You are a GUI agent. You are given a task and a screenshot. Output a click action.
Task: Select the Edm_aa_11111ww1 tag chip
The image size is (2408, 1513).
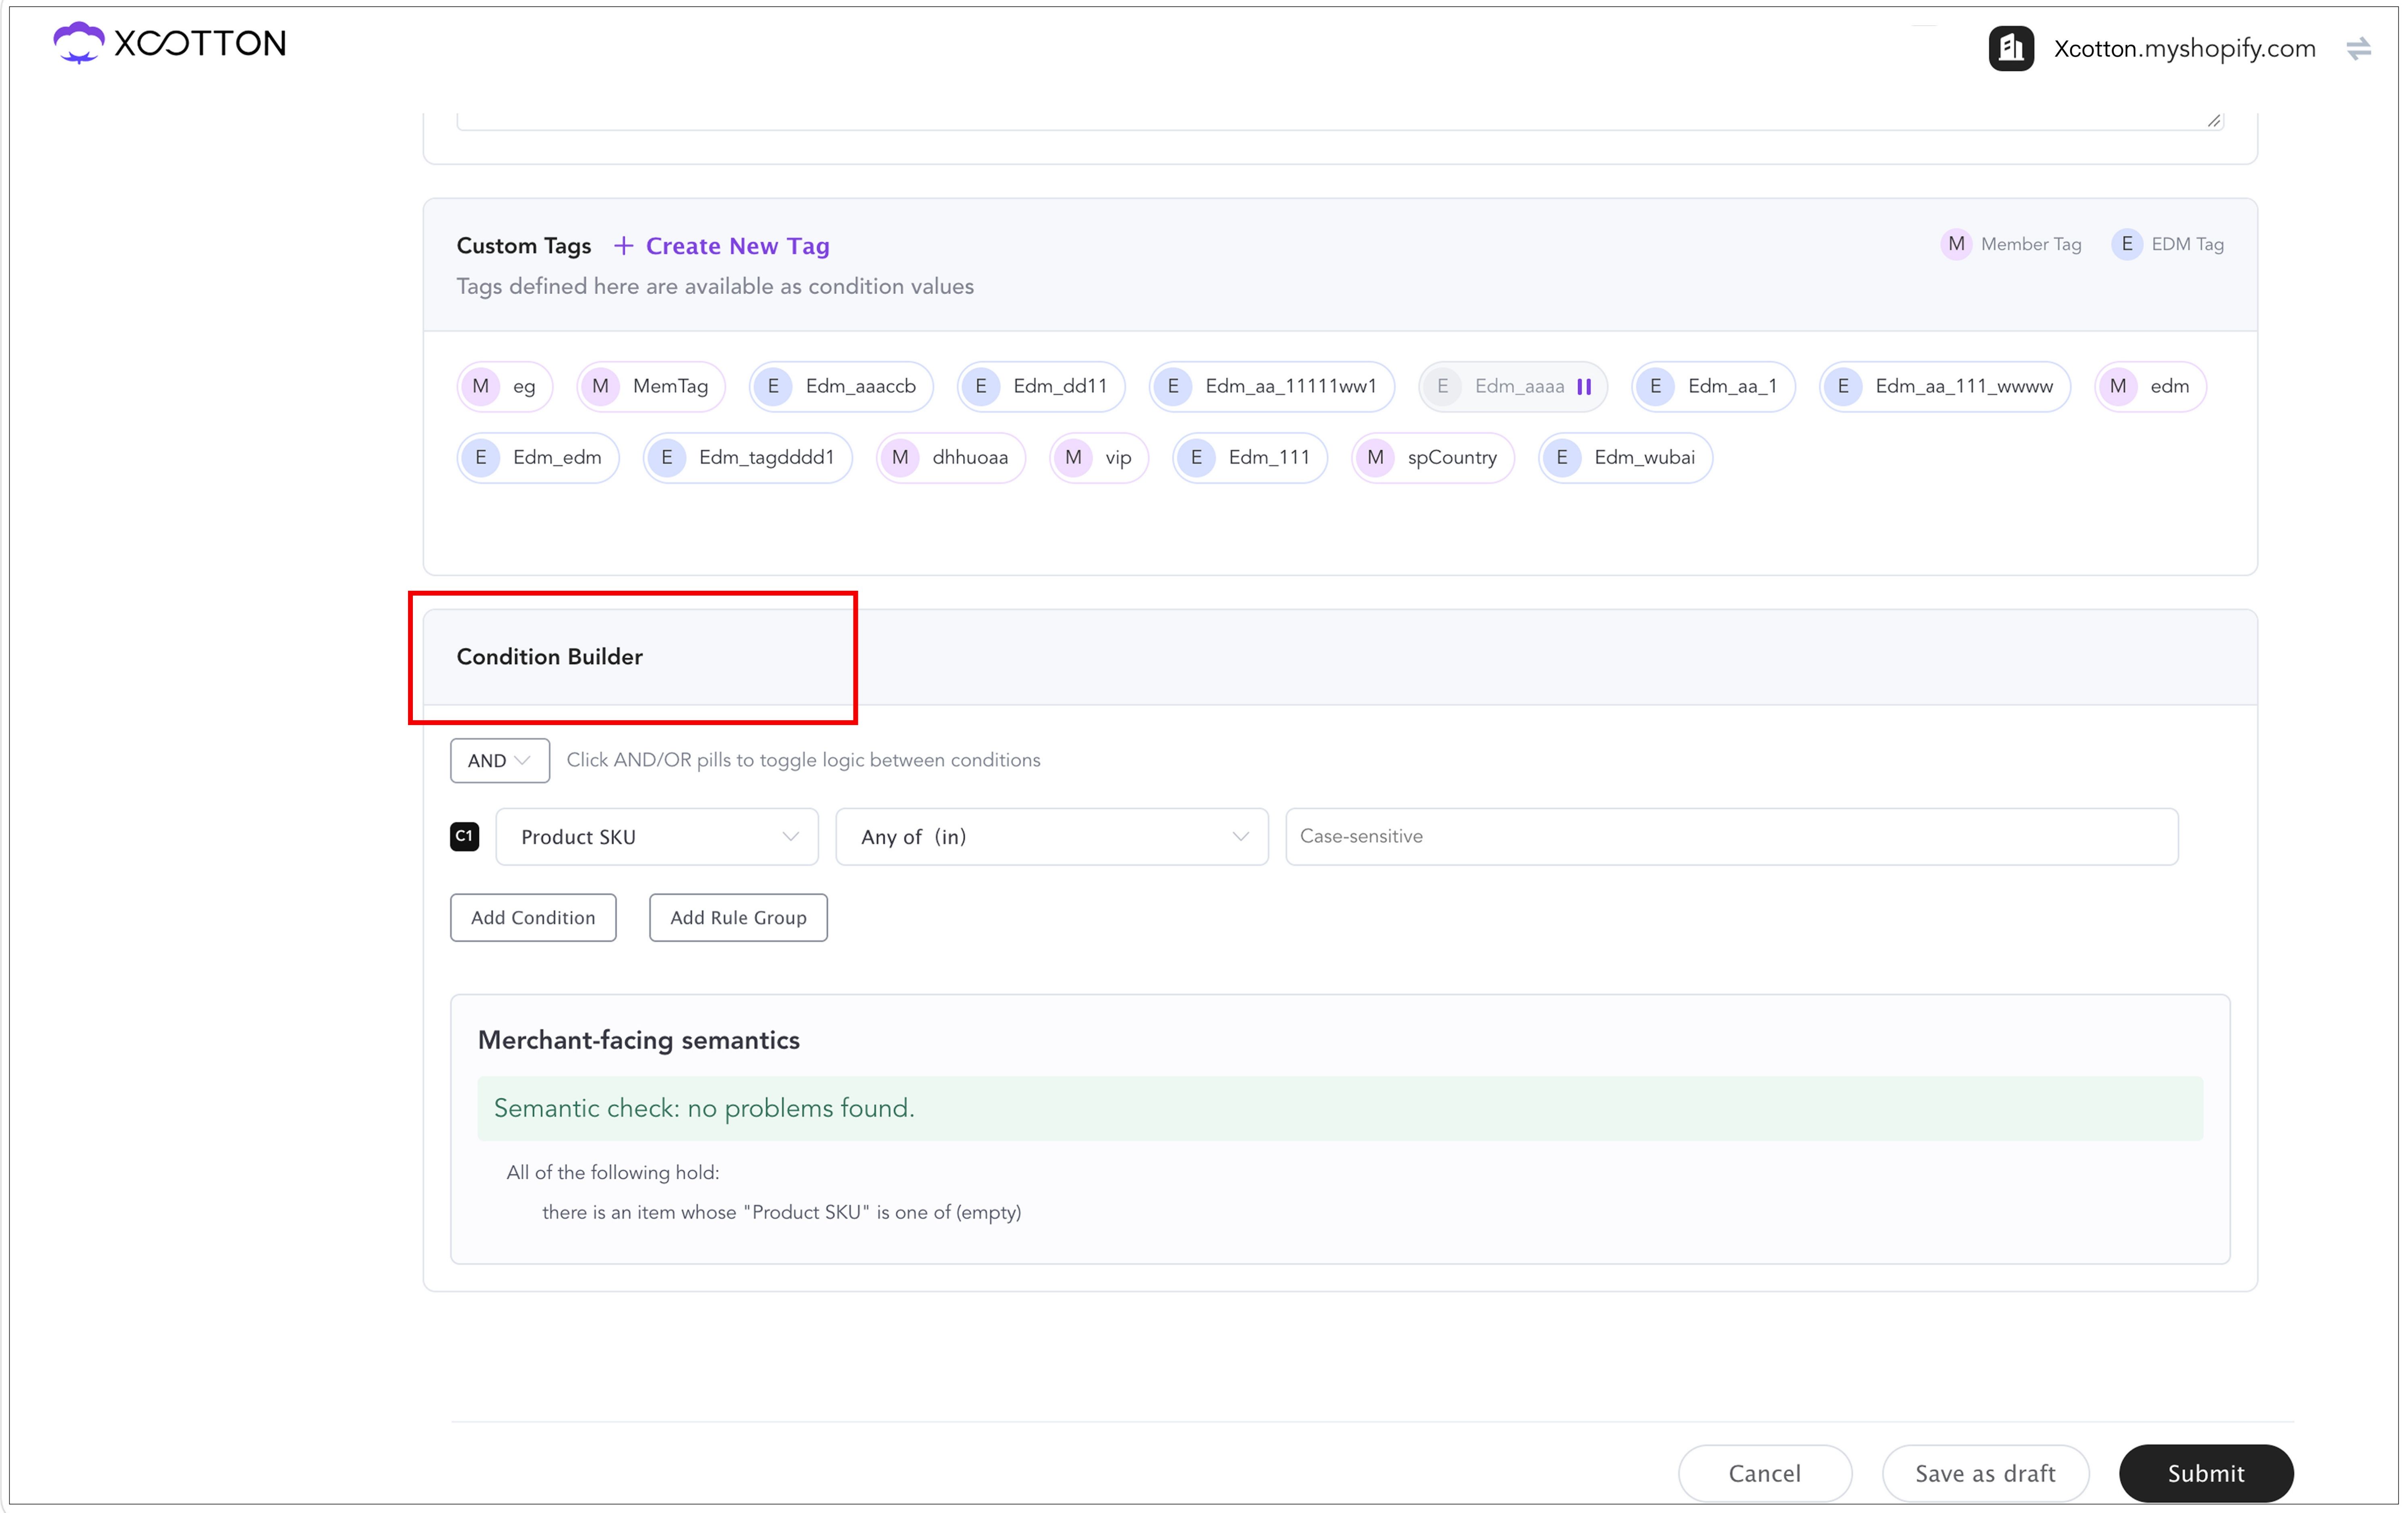coord(1272,387)
